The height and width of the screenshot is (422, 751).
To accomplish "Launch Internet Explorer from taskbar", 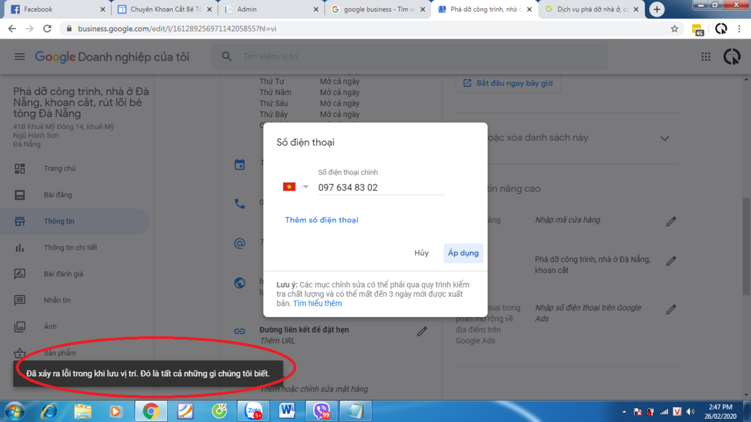I will tap(49, 411).
